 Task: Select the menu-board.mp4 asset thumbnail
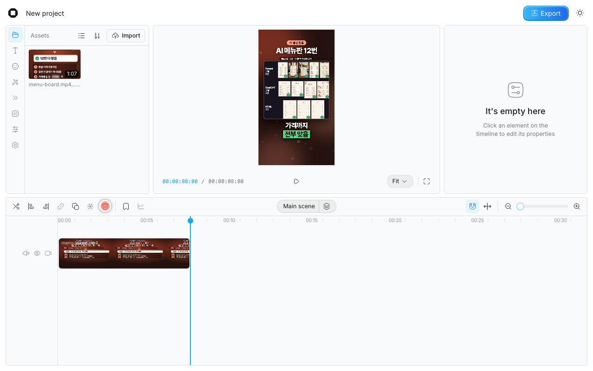[55, 64]
